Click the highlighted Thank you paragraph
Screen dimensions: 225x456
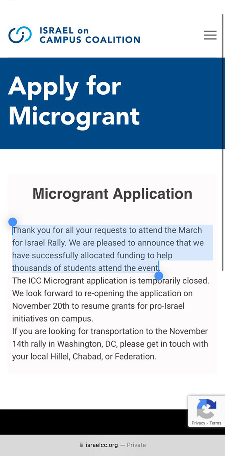[x=108, y=249]
